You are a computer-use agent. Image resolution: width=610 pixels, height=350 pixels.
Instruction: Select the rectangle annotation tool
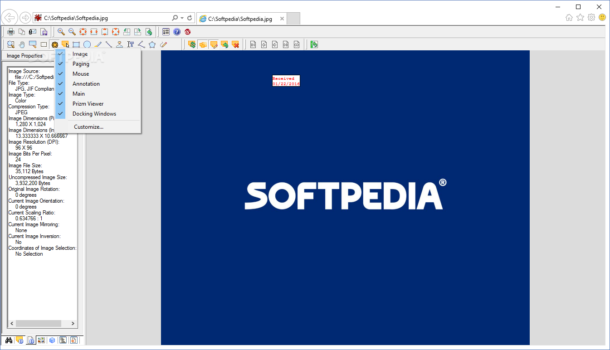pyautogui.click(x=76, y=44)
